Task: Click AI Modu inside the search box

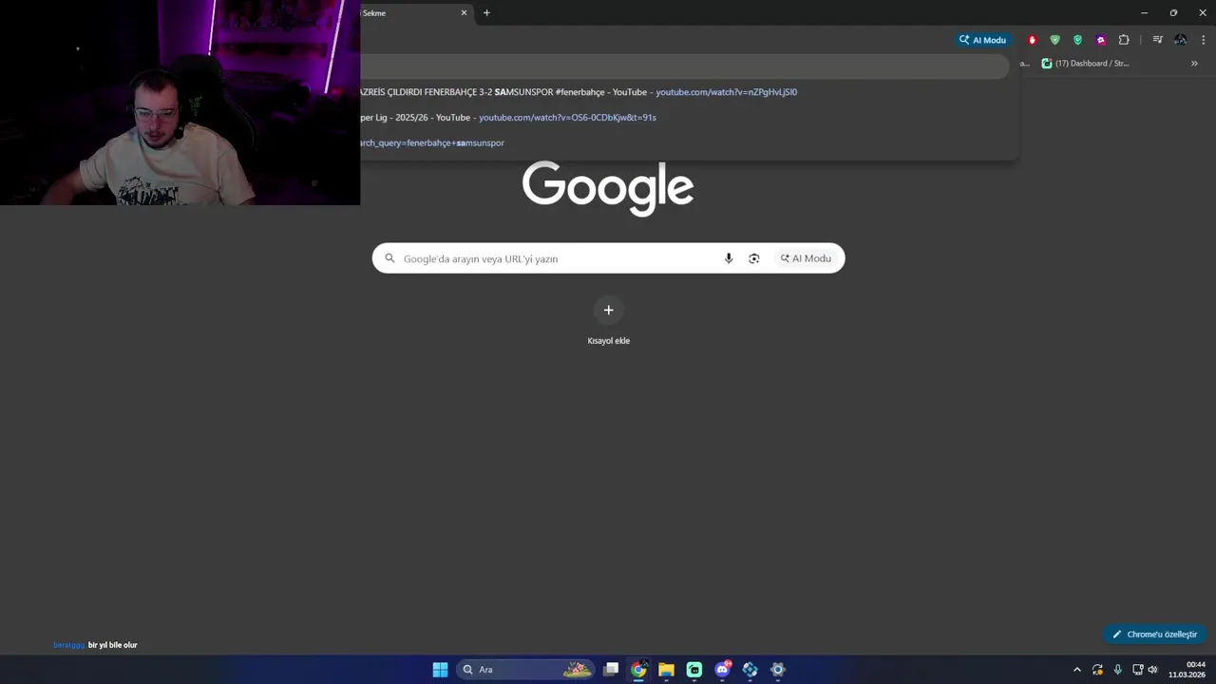Action: click(806, 258)
